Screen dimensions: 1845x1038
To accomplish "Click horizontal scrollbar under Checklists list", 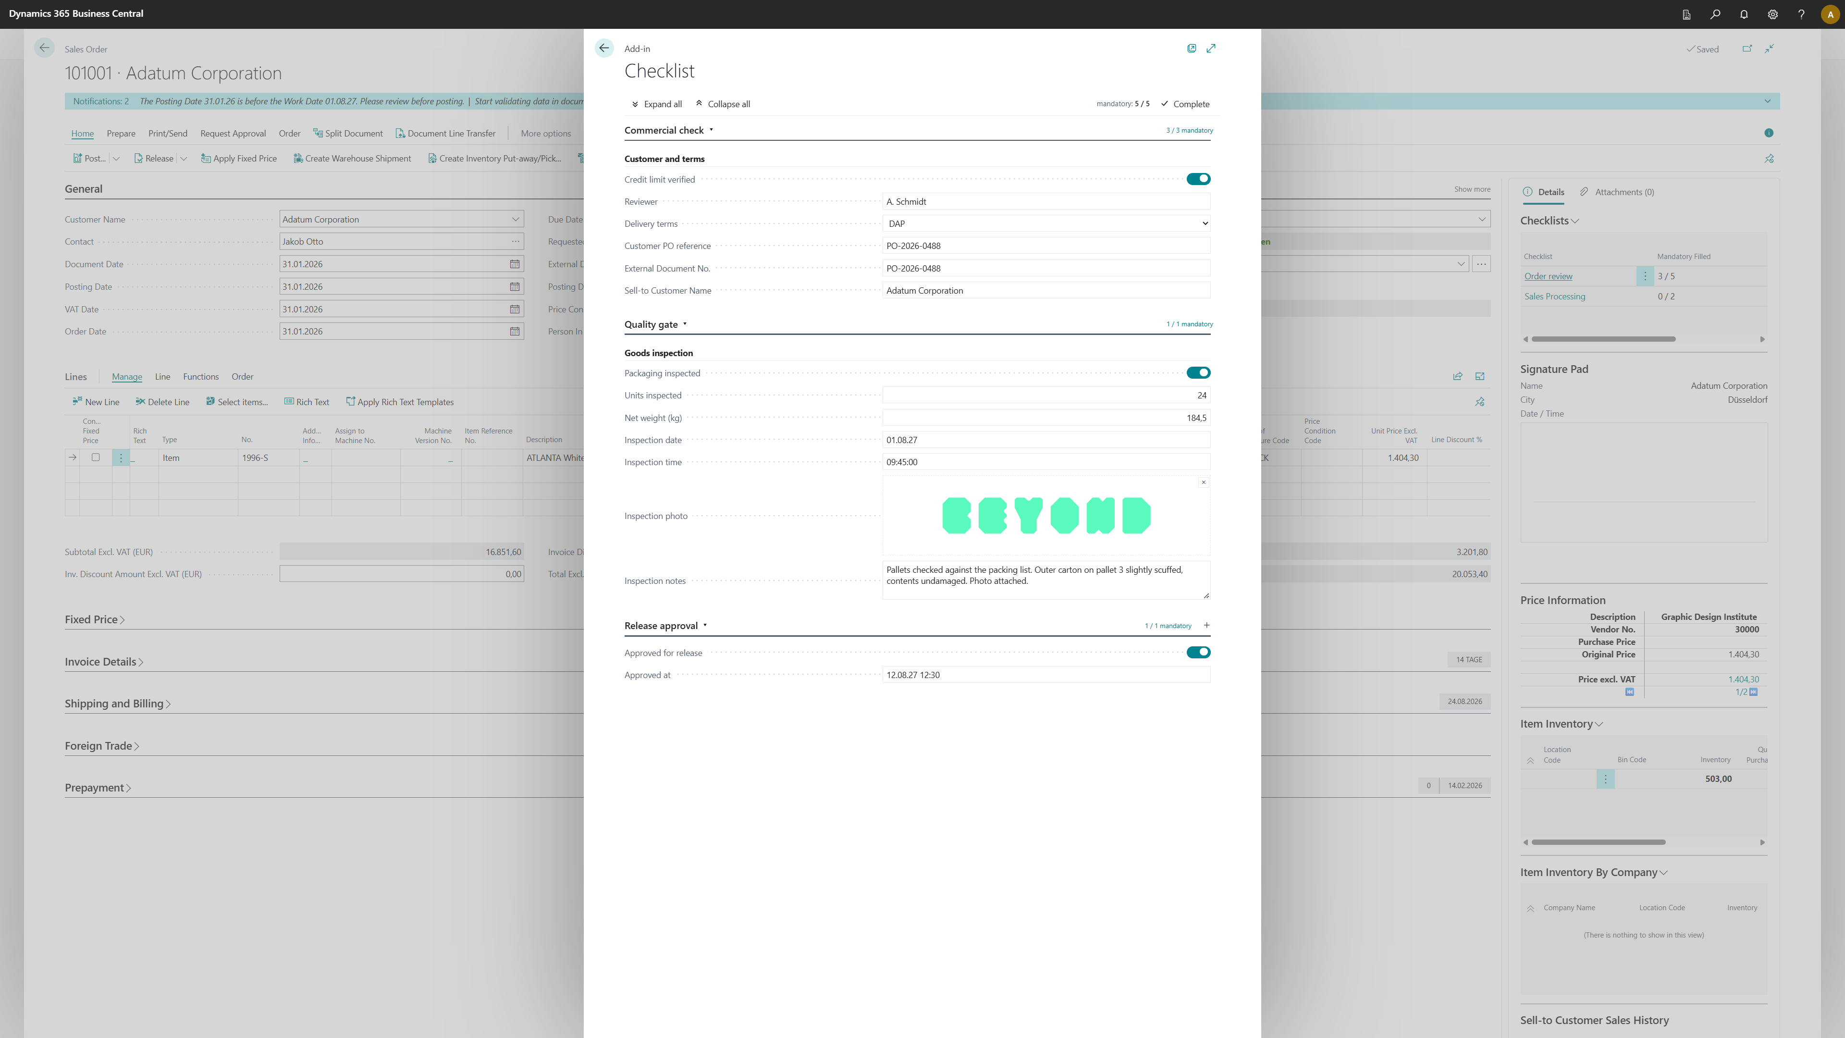I will click(1603, 339).
